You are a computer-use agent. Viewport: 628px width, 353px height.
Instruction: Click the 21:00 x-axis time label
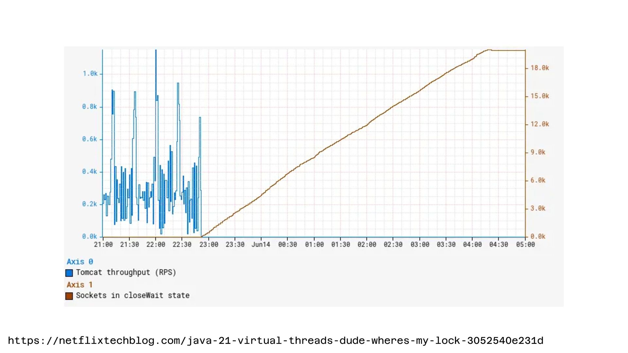[x=103, y=244]
